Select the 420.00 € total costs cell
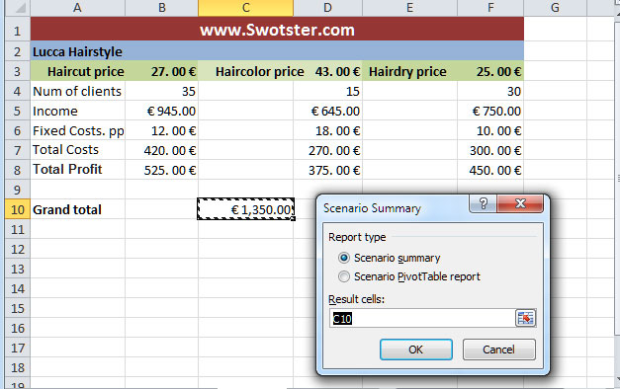620x389 pixels. click(x=162, y=150)
